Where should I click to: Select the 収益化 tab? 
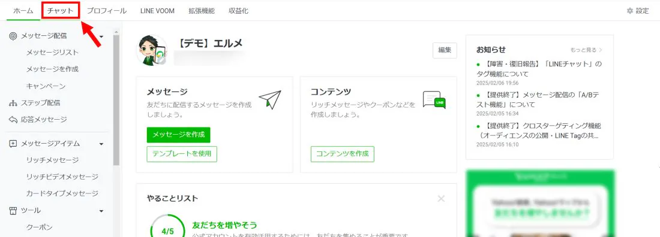[238, 11]
